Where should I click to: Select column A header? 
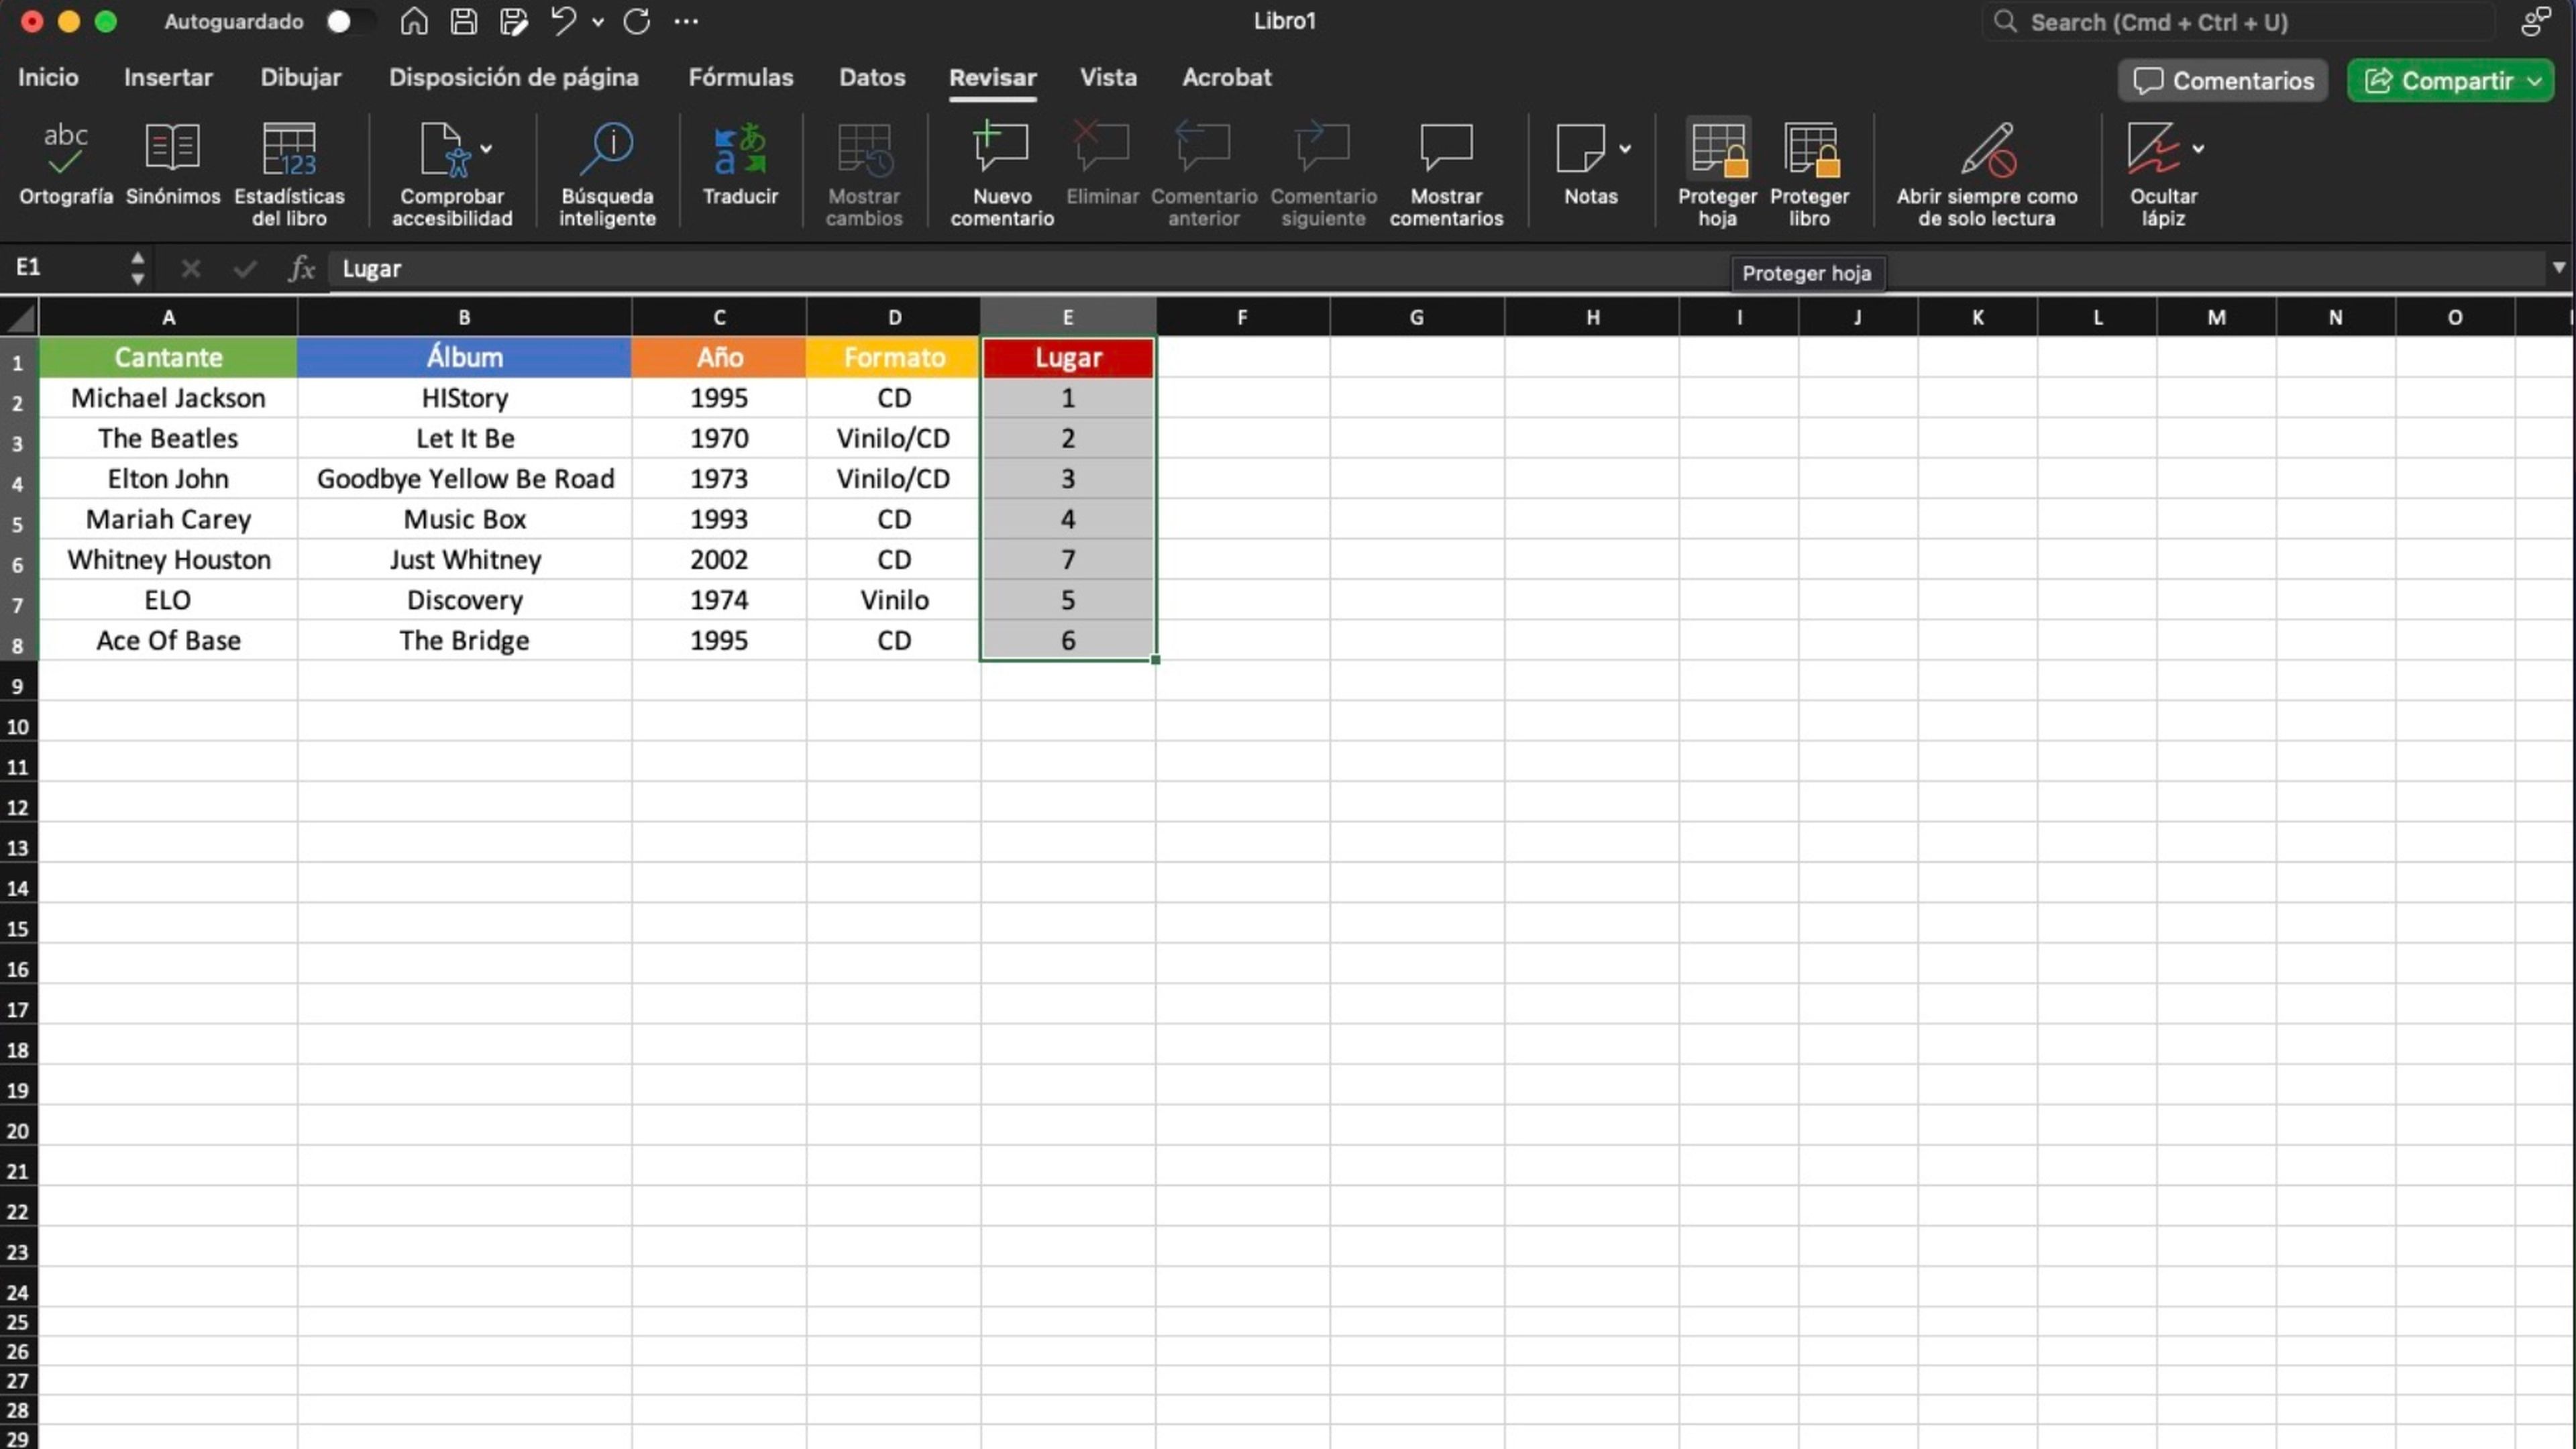[168, 317]
